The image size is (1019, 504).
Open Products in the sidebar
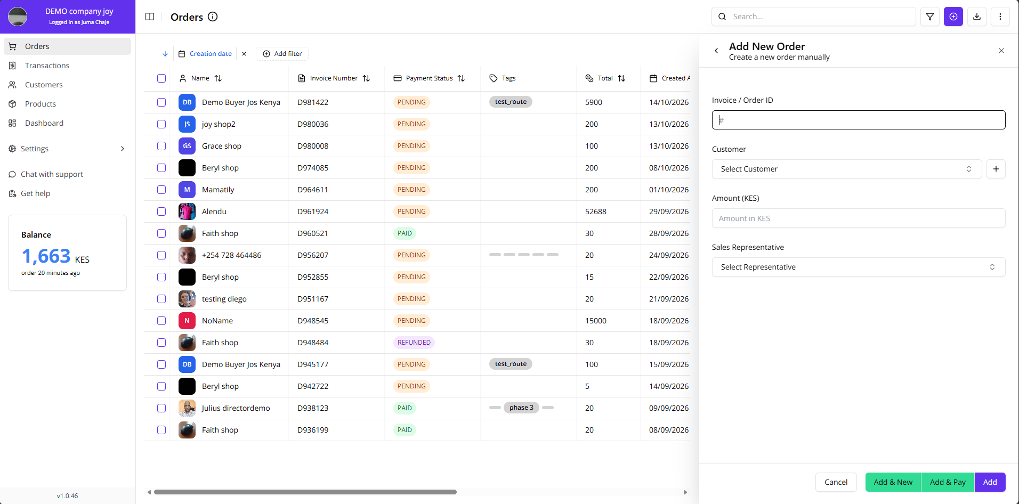tap(67, 104)
